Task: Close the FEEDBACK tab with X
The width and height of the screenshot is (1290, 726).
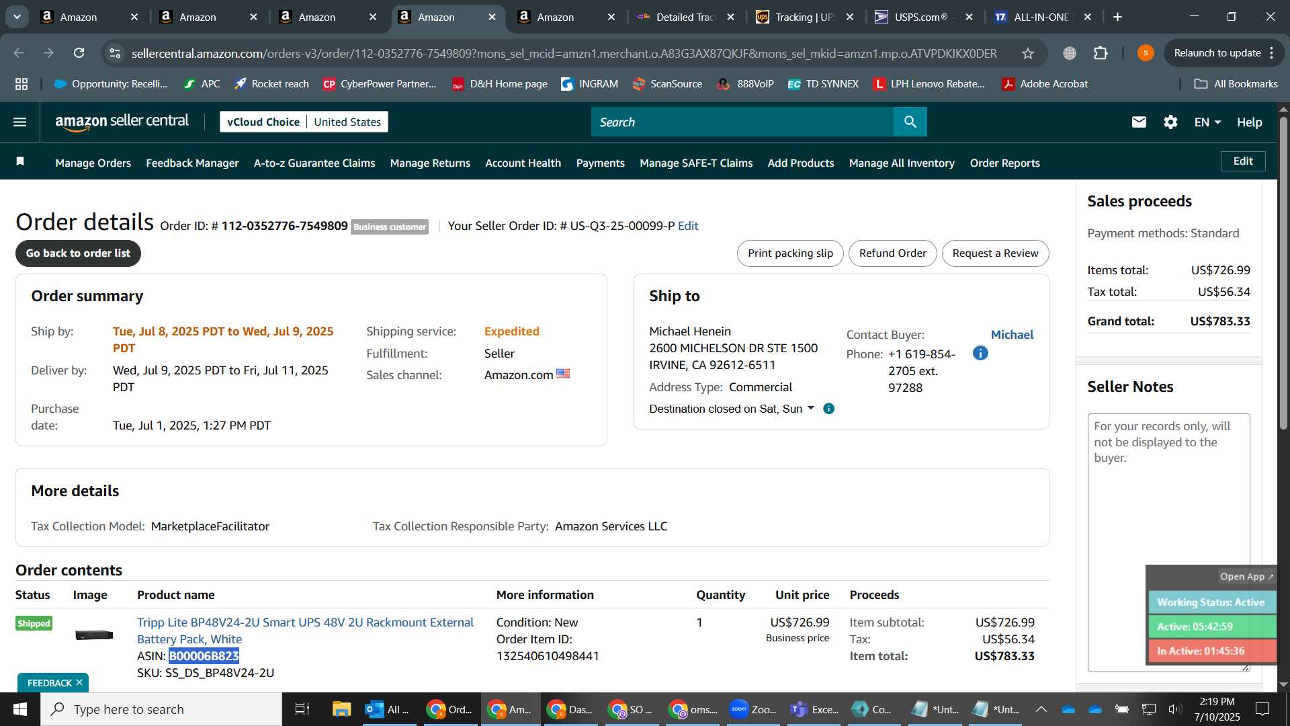Action: [x=79, y=683]
